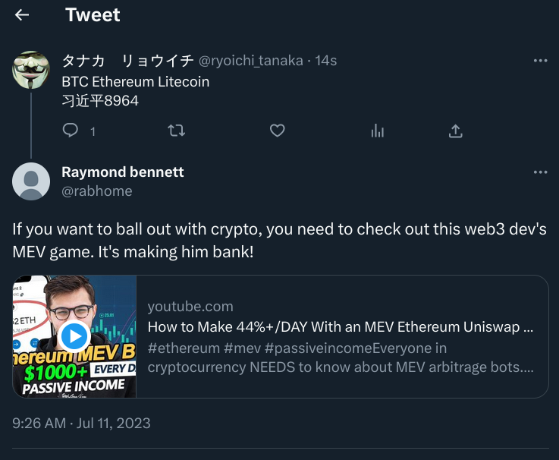559x460 pixels.
Task: Click the reply count number 1
Action: (x=93, y=131)
